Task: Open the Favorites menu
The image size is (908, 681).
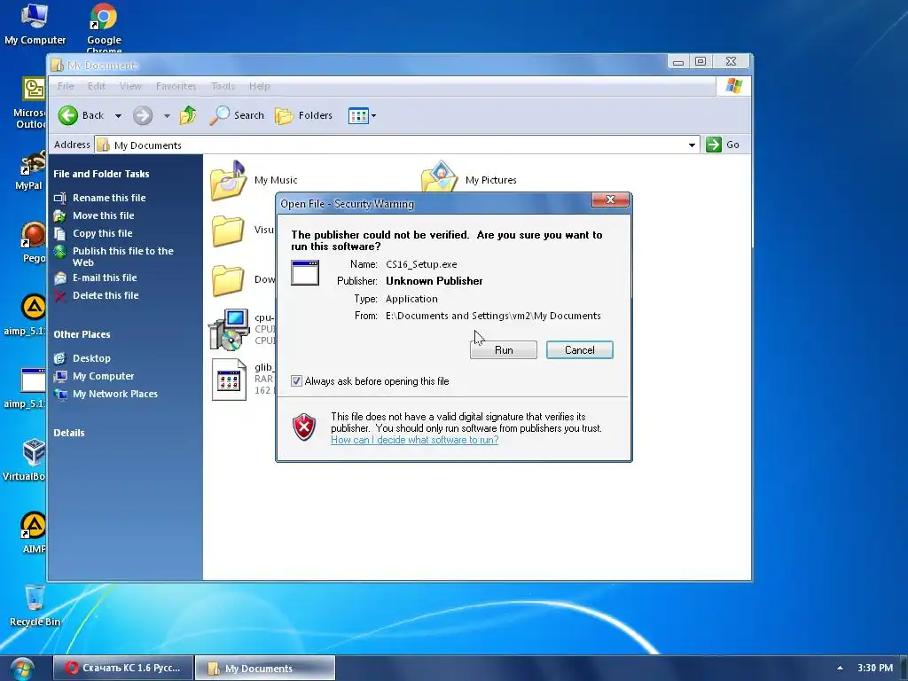Action: (176, 86)
